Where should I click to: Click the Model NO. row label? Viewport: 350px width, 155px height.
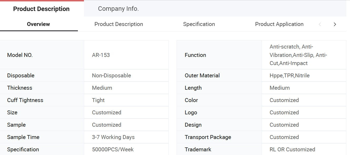20,55
